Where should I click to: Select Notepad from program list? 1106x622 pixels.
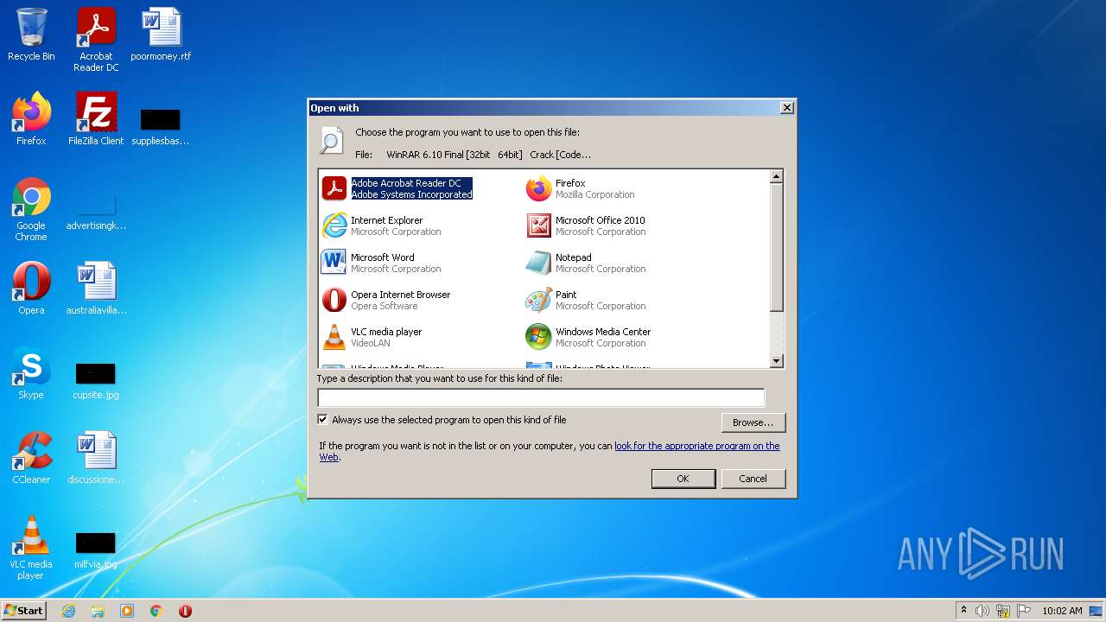pos(586,263)
